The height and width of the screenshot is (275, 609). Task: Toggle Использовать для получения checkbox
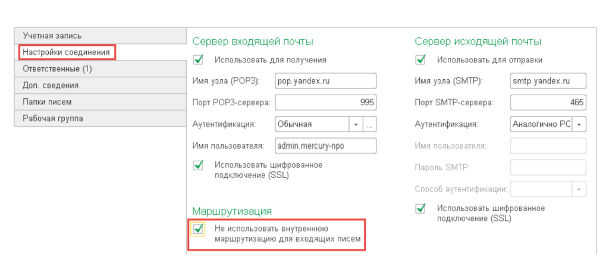point(199,60)
